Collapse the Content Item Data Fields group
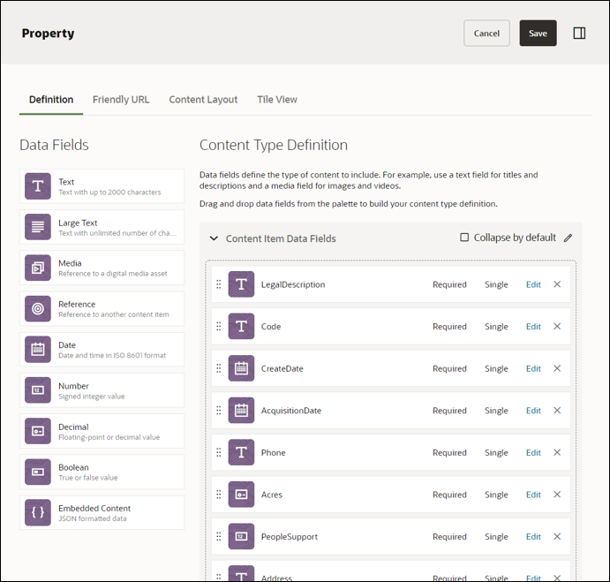The image size is (610, 582). pos(214,238)
